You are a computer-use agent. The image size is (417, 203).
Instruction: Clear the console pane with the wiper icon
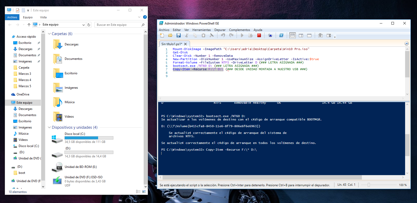coord(211,35)
